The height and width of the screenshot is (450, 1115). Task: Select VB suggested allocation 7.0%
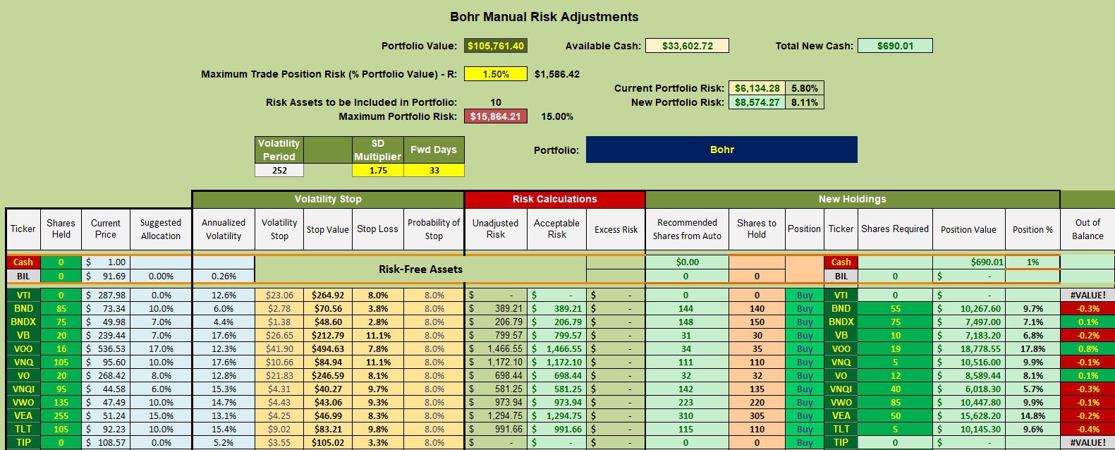(x=161, y=336)
